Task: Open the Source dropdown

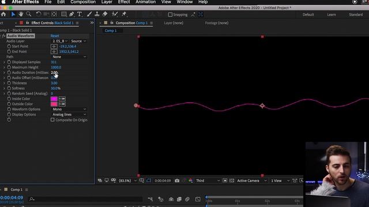Action: tap(78, 41)
